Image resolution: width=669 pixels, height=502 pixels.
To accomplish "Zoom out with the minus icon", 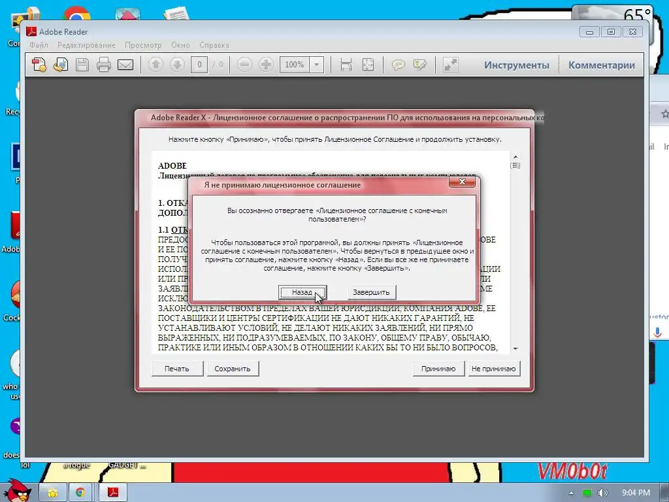I will click(244, 65).
